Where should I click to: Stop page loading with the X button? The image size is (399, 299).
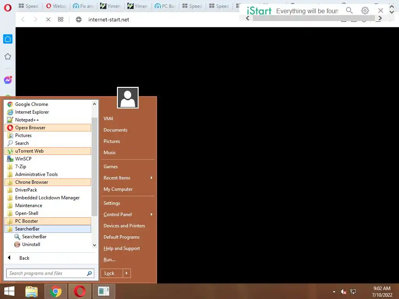click(x=48, y=19)
